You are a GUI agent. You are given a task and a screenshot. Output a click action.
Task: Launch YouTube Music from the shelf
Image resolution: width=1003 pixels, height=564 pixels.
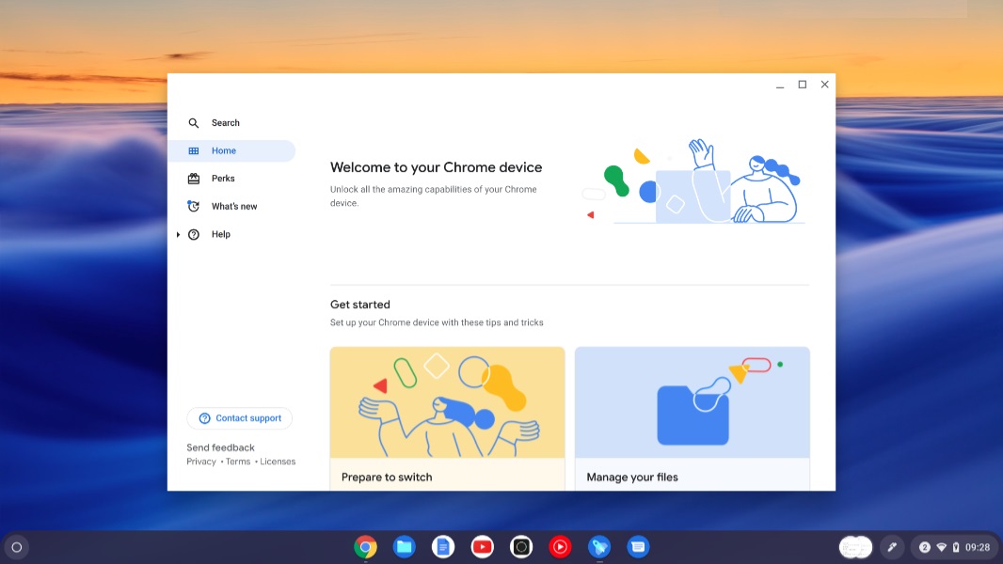coord(560,546)
